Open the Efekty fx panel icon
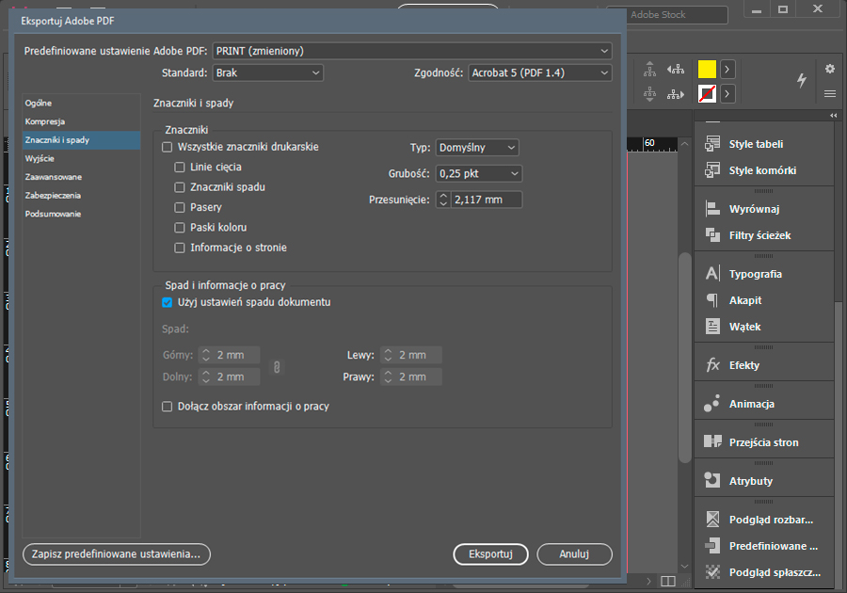847x593 pixels. point(712,365)
